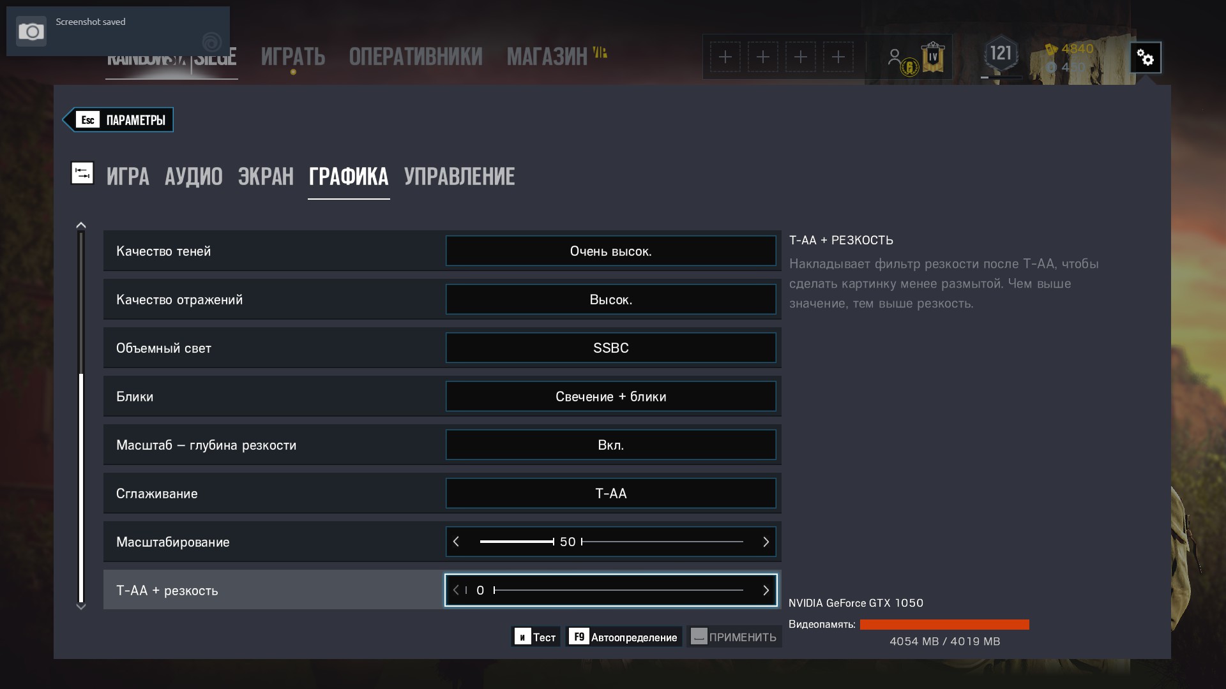Click the screenshot saved camera icon

click(31, 31)
